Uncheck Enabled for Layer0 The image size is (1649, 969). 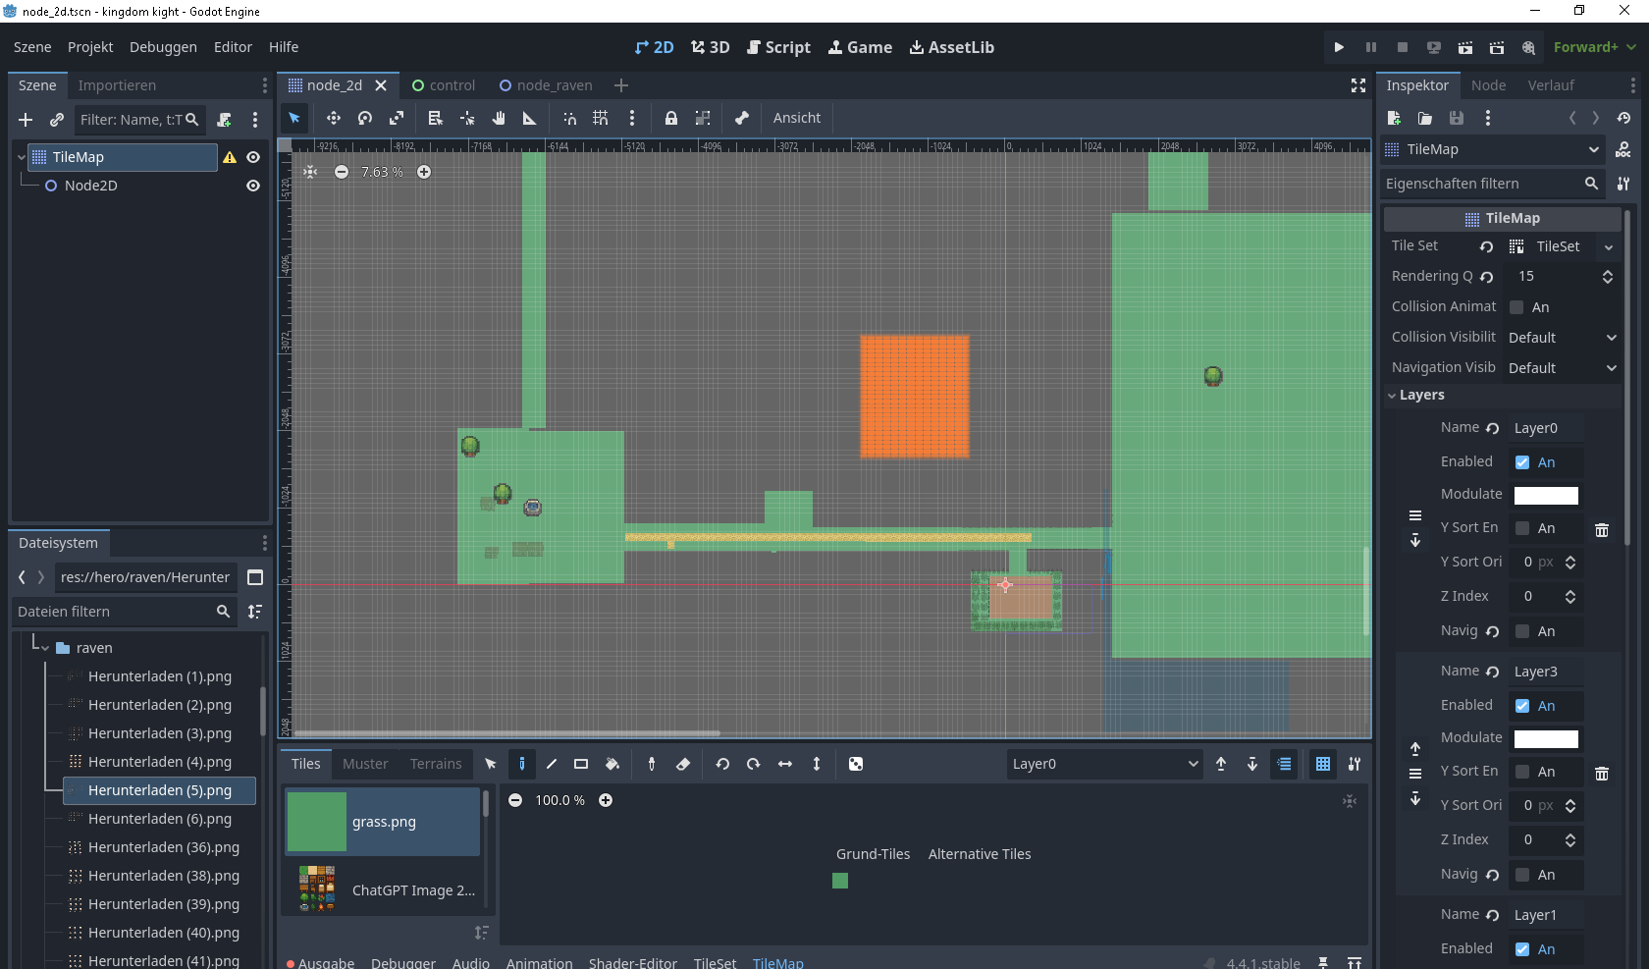click(x=1522, y=462)
